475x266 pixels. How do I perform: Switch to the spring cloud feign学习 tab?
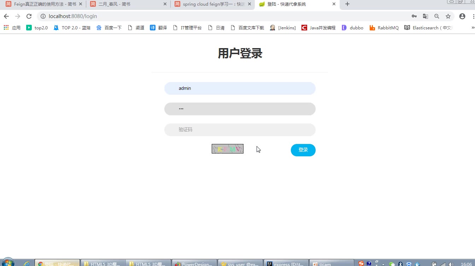(212, 4)
